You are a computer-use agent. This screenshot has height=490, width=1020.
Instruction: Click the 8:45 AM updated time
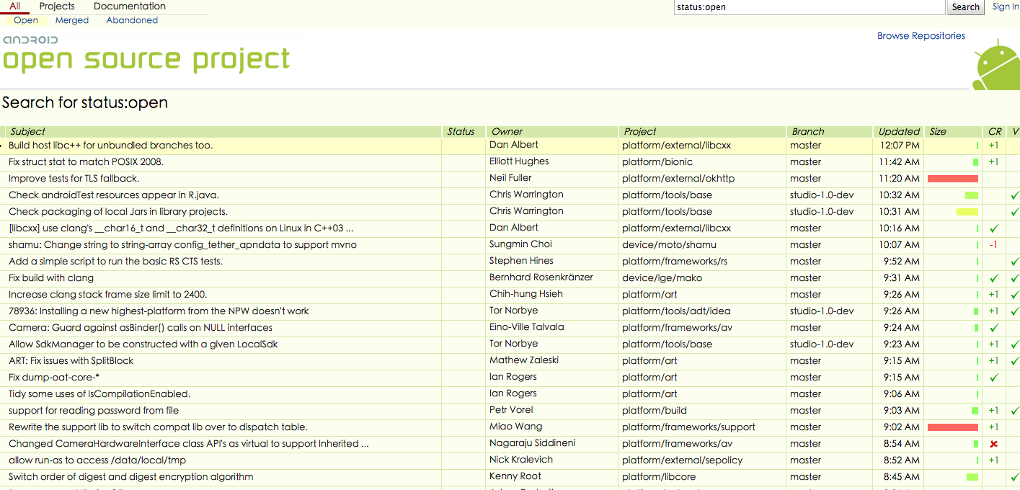(x=901, y=477)
